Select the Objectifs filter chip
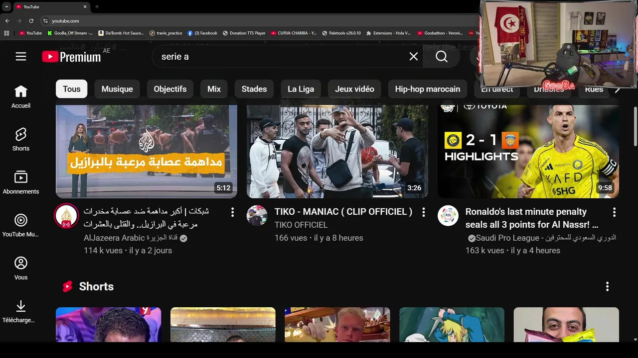Image resolution: width=638 pixels, height=358 pixels. [170, 89]
